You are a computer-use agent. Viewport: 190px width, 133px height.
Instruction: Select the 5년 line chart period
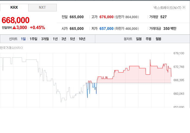click(x=72, y=39)
